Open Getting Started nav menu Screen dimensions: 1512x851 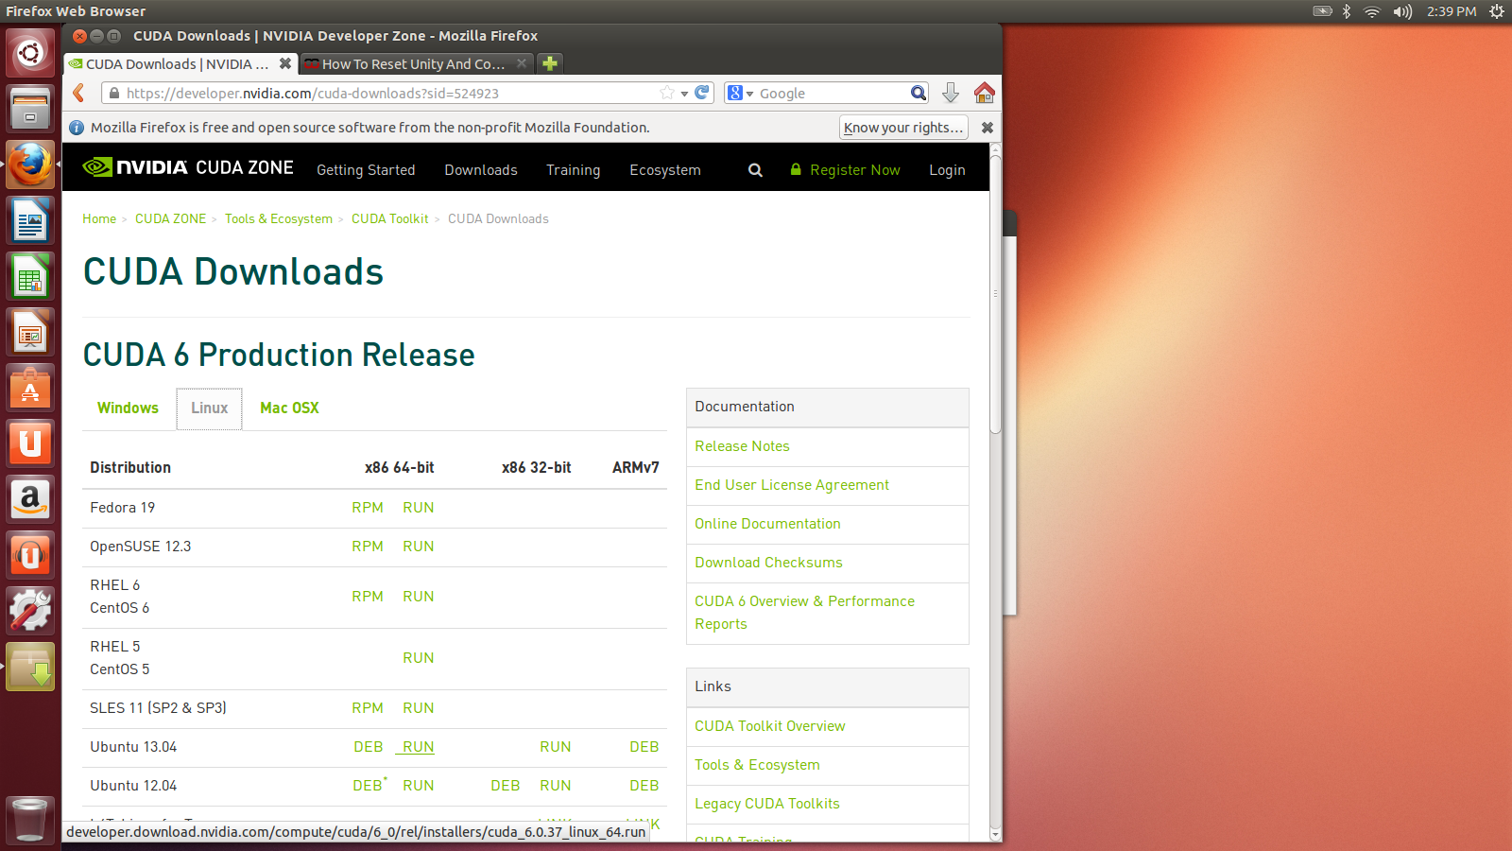pyautogui.click(x=366, y=170)
